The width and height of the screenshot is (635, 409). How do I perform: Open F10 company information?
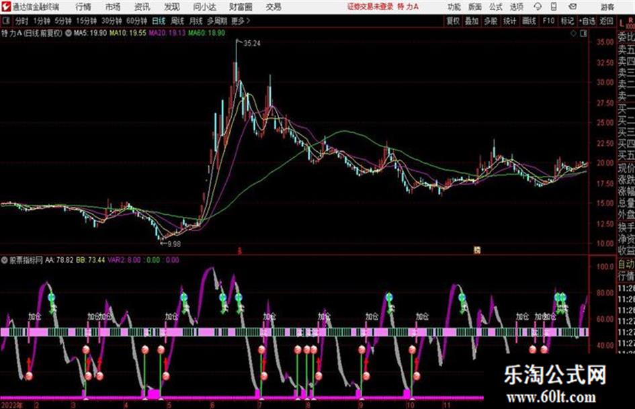[x=548, y=21]
